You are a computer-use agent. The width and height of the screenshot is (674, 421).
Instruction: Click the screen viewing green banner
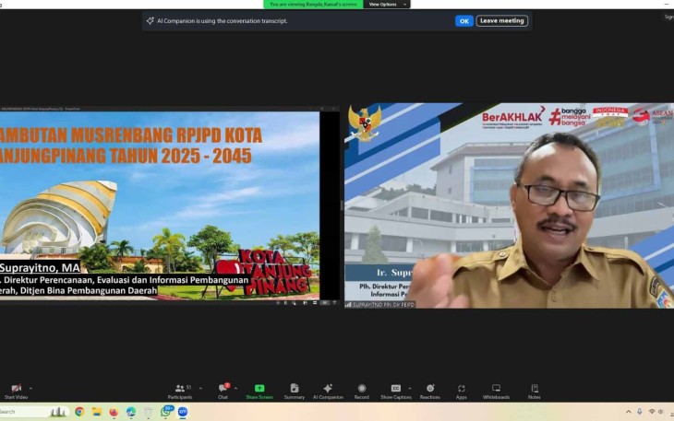point(313,5)
